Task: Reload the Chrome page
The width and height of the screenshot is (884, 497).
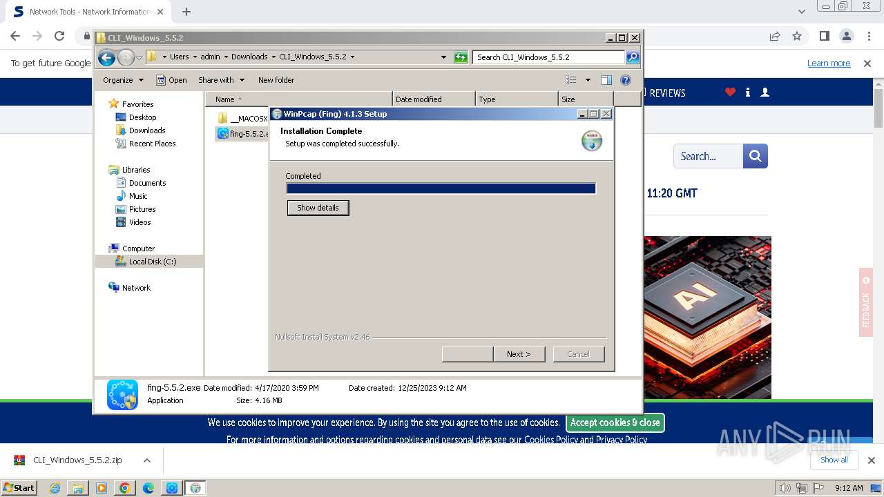Action: pyautogui.click(x=59, y=36)
